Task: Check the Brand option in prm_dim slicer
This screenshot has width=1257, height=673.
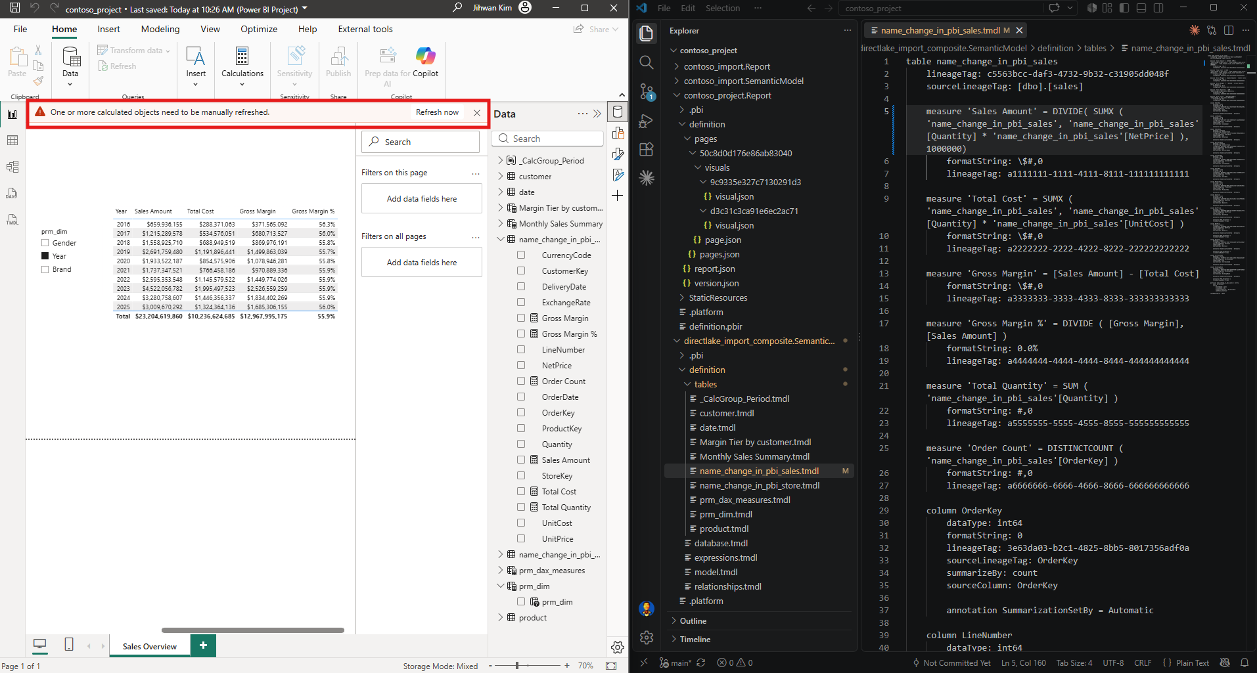Action: coord(45,269)
